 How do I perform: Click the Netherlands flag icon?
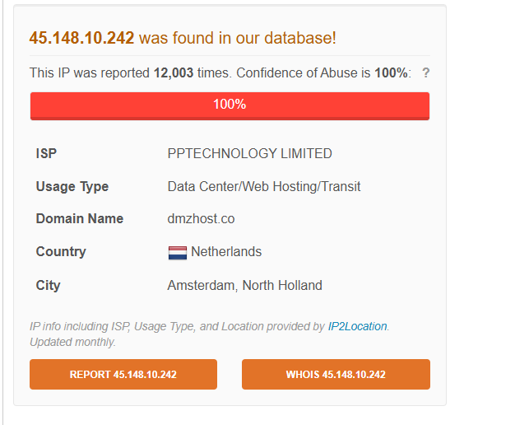[177, 252]
